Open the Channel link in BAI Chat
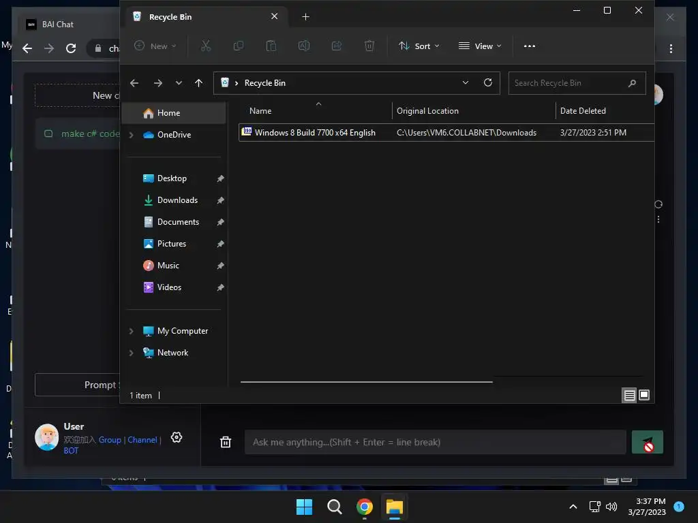Screen dimensions: 698x523 click(x=142, y=440)
